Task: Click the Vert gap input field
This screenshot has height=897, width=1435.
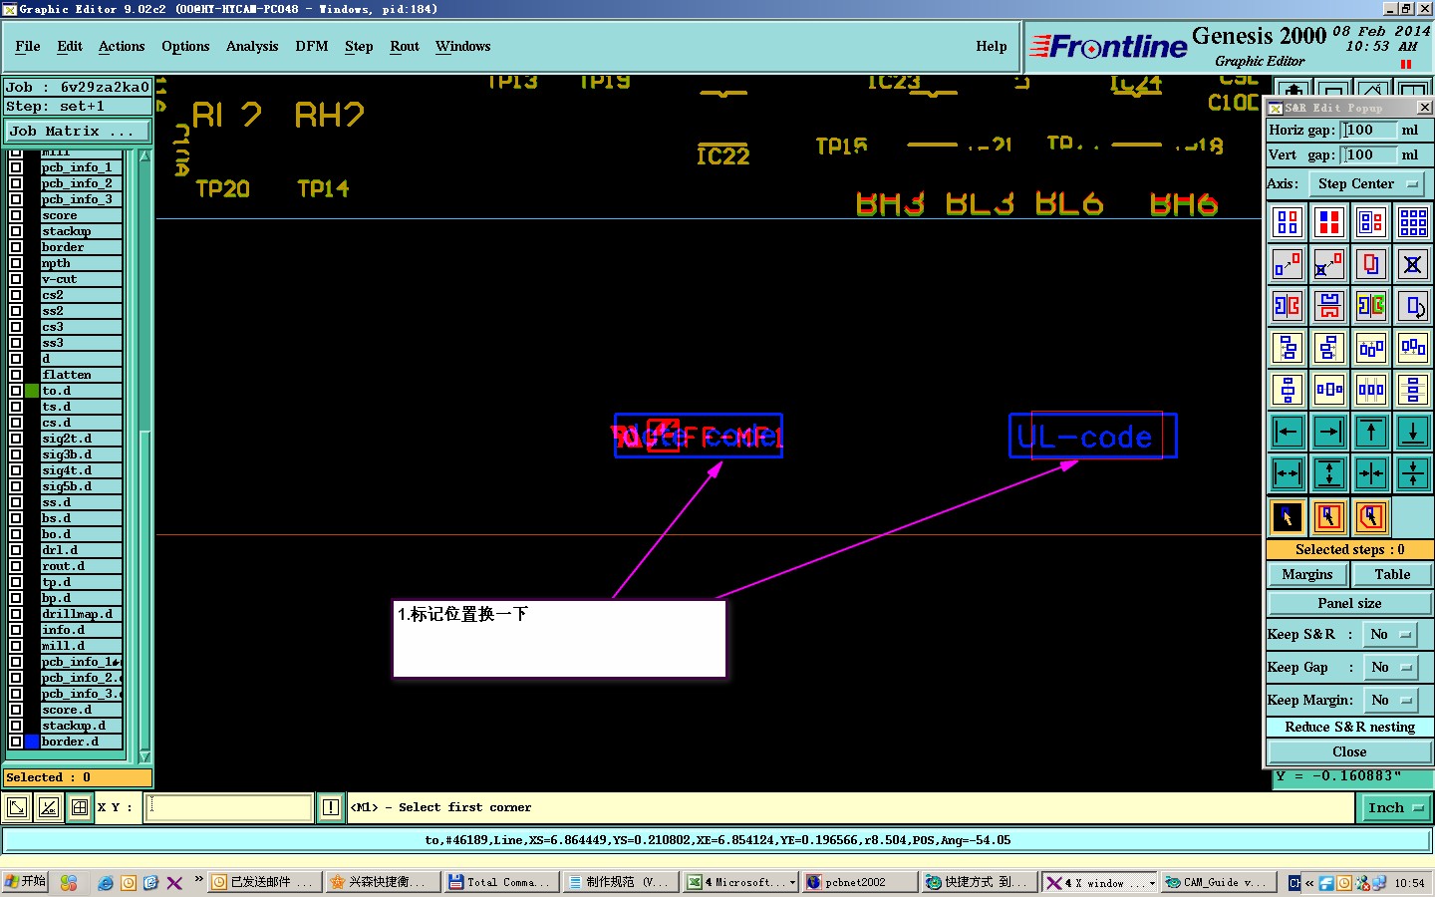Action: click(1369, 154)
